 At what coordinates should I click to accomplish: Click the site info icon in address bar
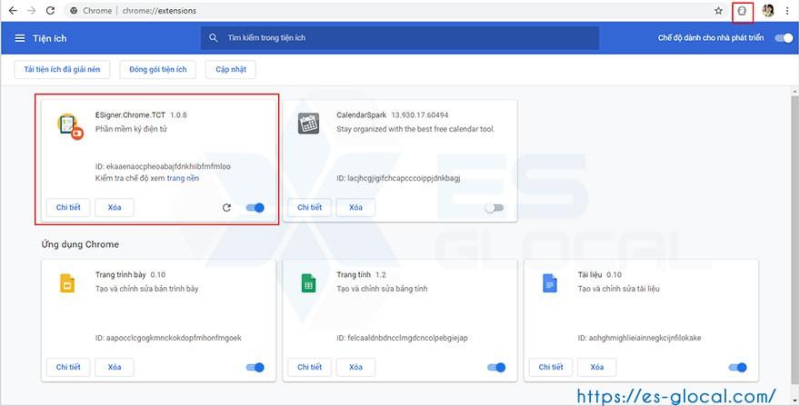tap(74, 11)
